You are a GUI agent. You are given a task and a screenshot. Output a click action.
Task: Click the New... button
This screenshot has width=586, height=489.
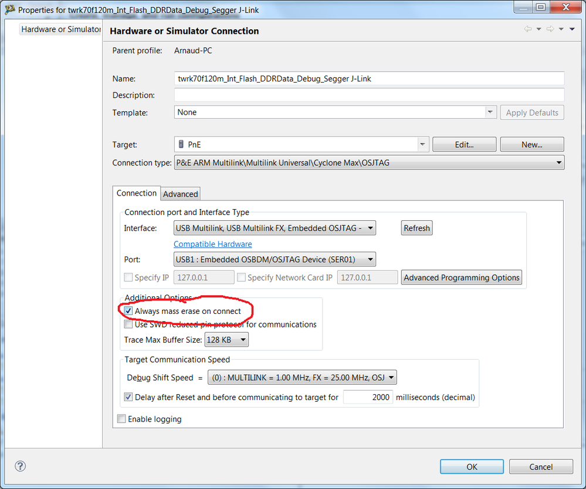(532, 144)
